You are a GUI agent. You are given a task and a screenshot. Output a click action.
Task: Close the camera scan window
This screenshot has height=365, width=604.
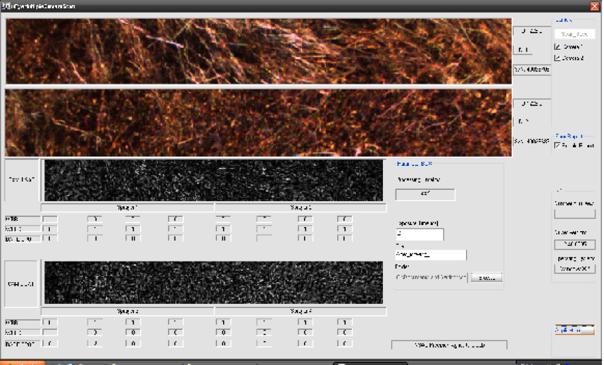594,6
